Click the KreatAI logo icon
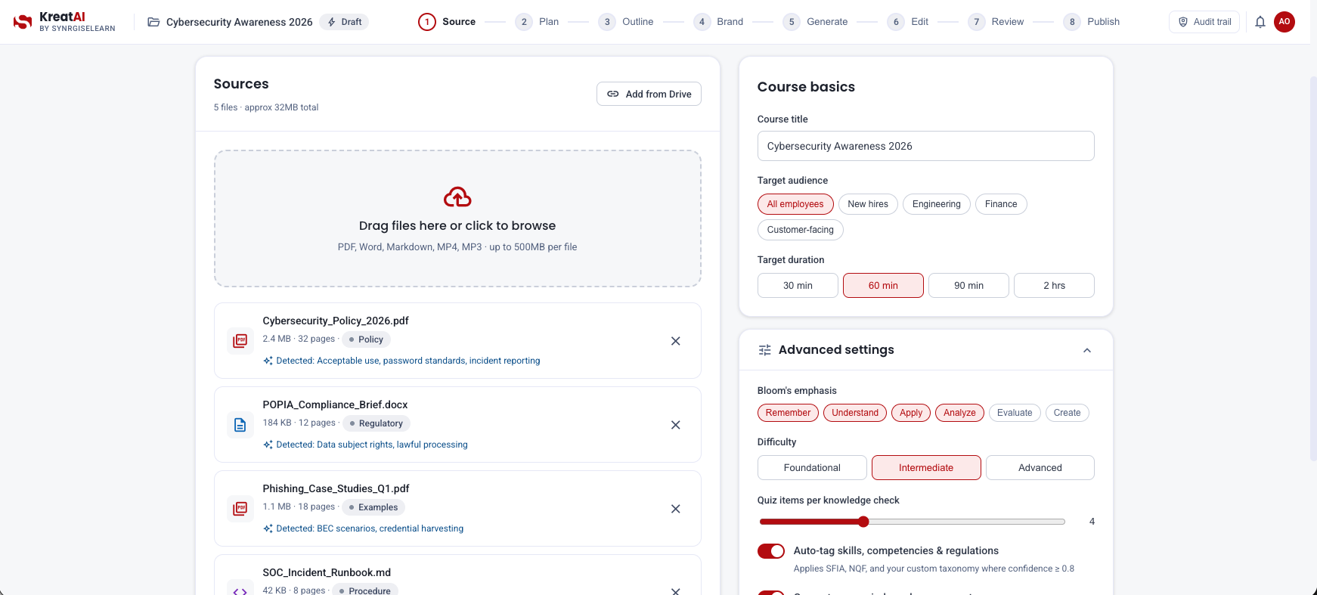The width and height of the screenshot is (1317, 595). coord(23,22)
